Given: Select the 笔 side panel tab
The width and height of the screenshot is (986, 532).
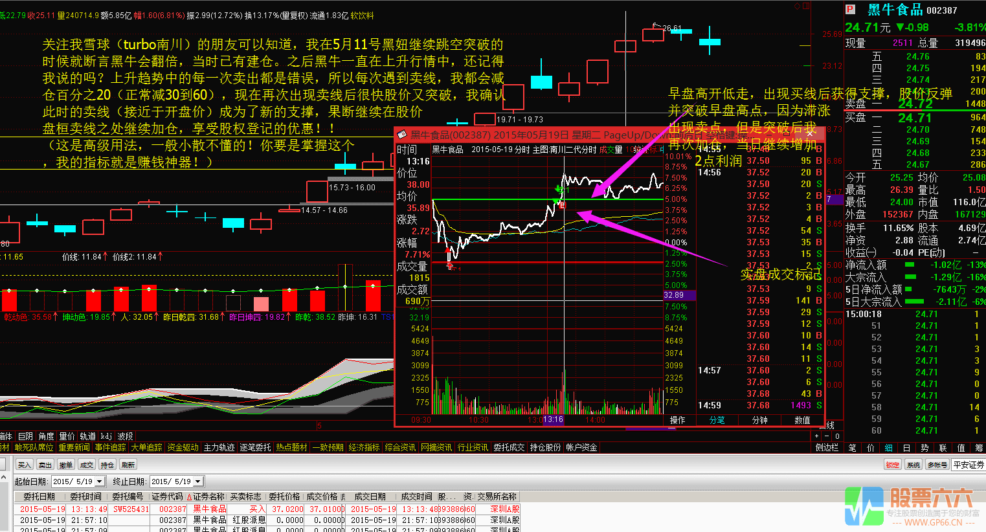Looking at the screenshot, I should point(853,447).
